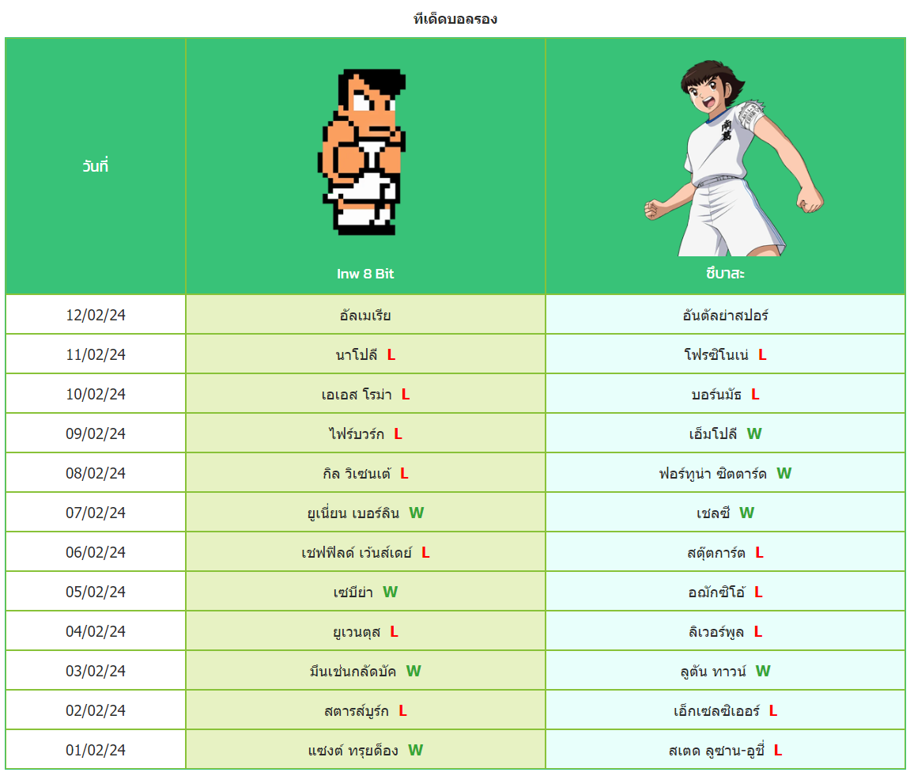The width and height of the screenshot is (910, 776).
Task: Select date cell 01/02/24
Action: [x=95, y=749]
